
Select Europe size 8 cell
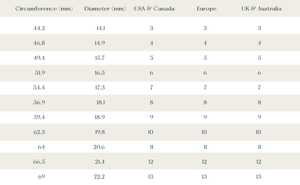[205, 102]
